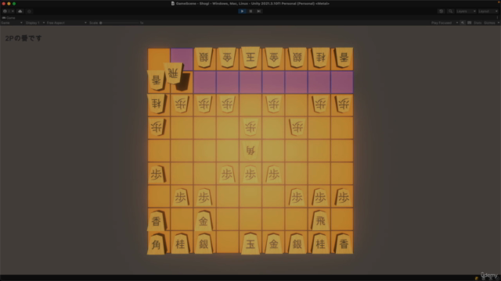Click the player's lance 香 beside the knight

(344, 244)
